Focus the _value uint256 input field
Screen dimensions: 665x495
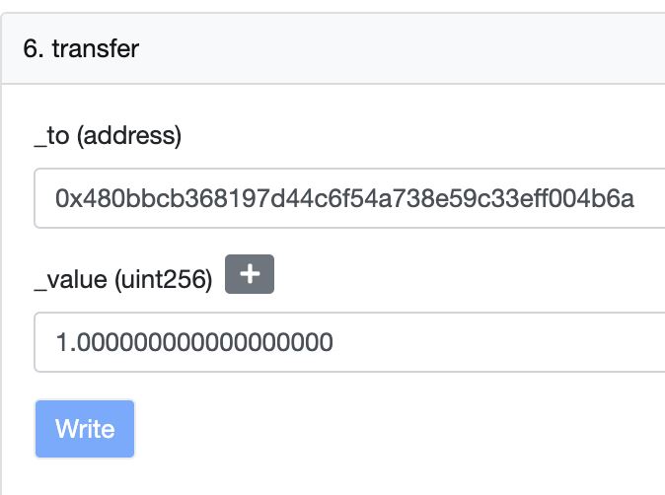350,342
